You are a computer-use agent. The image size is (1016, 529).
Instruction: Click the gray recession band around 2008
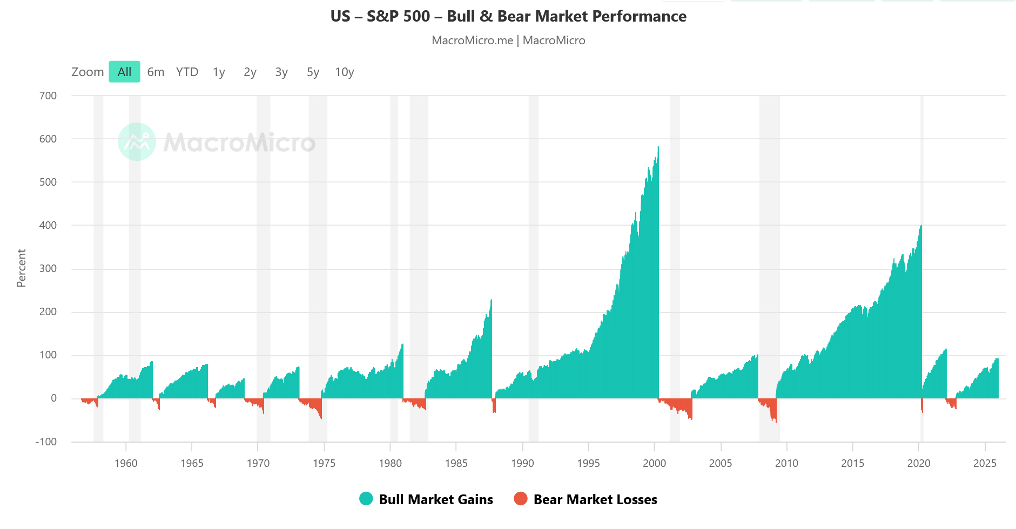(769, 270)
